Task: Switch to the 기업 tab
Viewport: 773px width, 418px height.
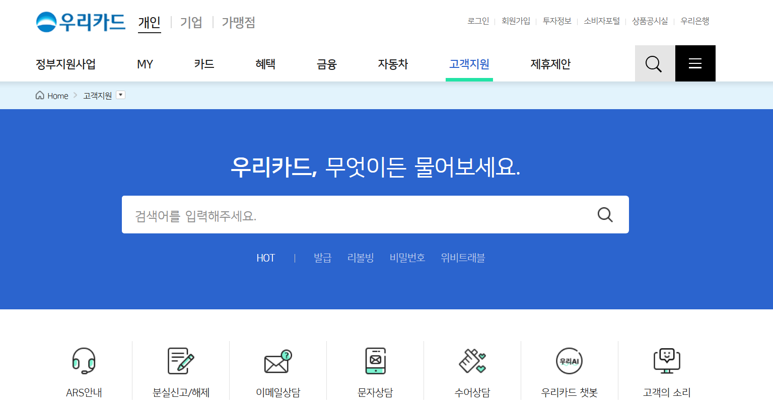Action: click(191, 22)
